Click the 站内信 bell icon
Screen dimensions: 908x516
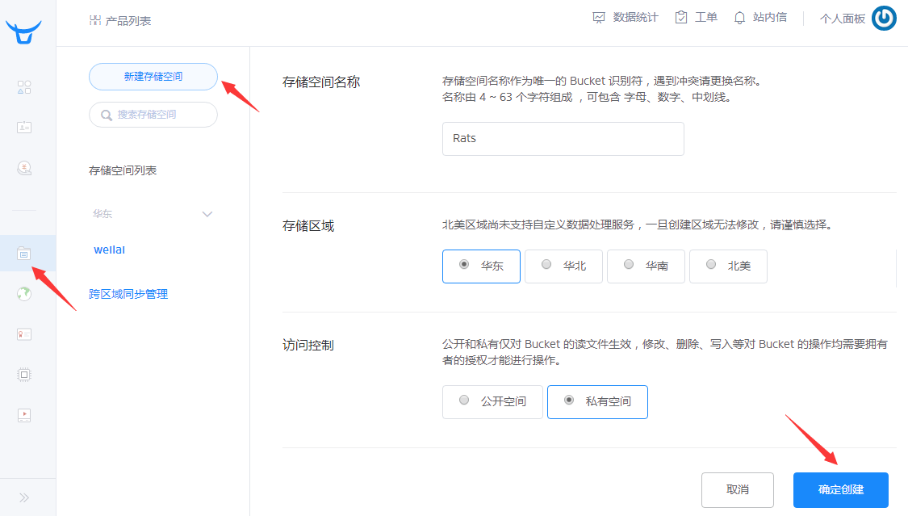tap(739, 18)
